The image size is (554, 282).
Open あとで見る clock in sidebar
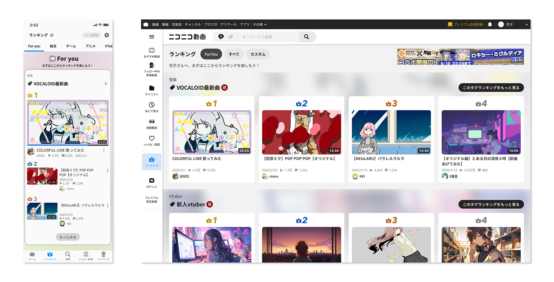[x=152, y=107]
